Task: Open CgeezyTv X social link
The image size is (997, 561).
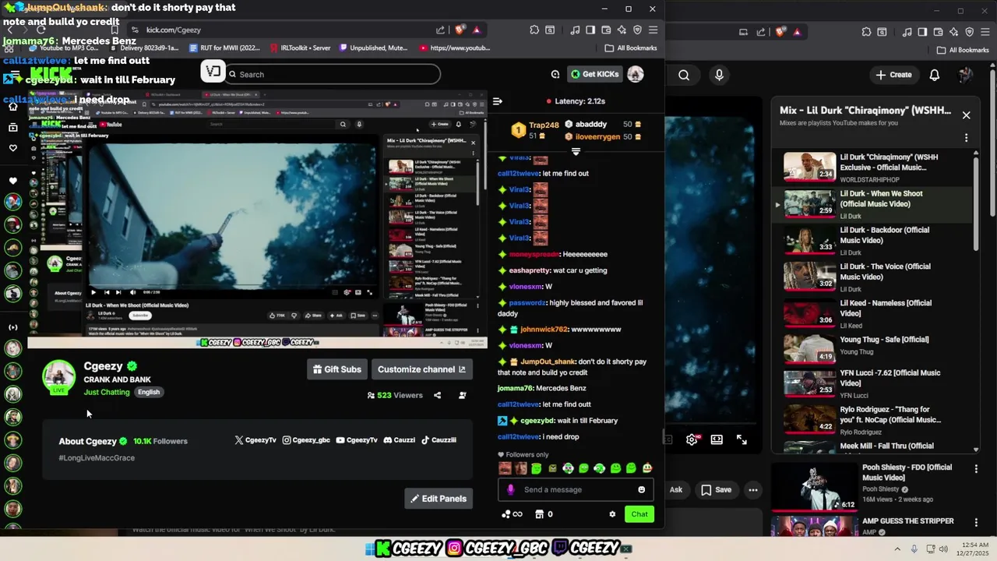Action: [x=255, y=440]
